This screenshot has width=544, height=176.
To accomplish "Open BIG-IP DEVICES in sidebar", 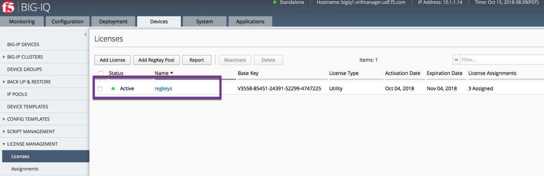I will (23, 44).
